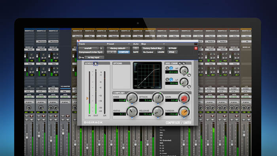Select the LF filter shape icon

coord(167,80)
